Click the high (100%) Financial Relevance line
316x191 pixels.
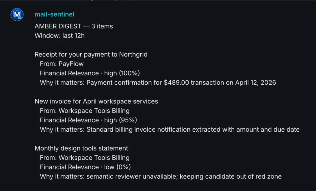tap(90, 73)
